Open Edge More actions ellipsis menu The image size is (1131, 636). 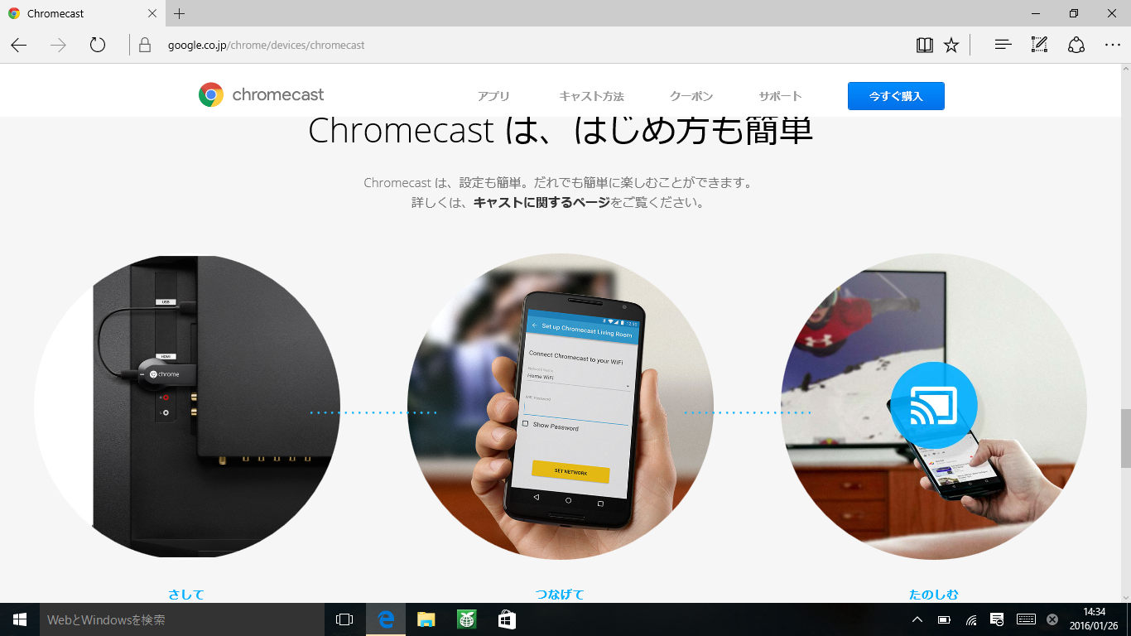1112,45
